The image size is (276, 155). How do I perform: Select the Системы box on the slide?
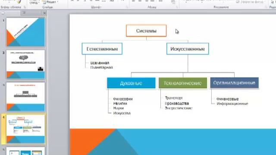(146, 31)
